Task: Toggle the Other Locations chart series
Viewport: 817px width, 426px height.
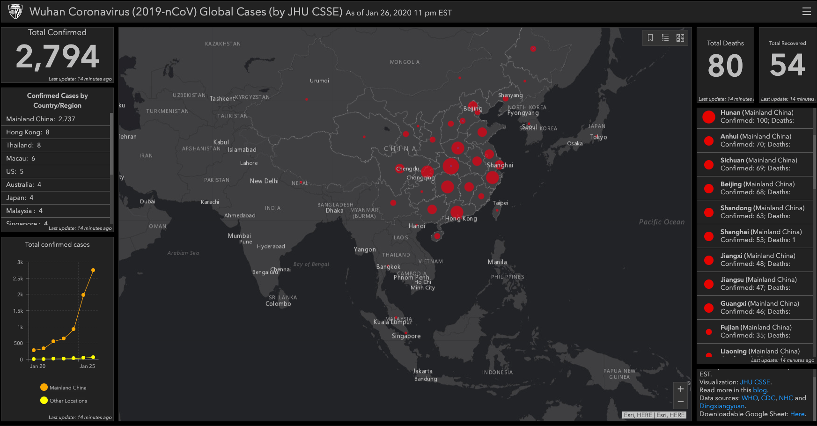Action: pos(44,401)
